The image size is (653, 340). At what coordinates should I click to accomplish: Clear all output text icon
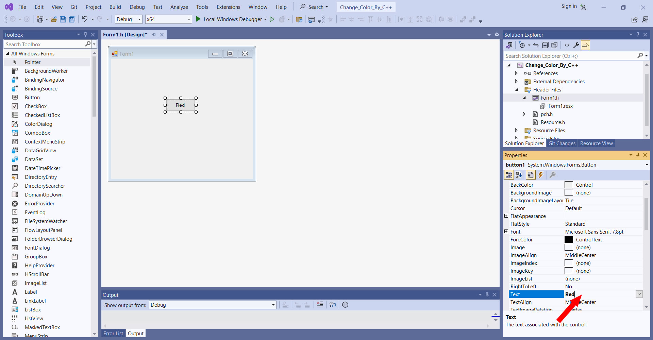pyautogui.click(x=320, y=305)
